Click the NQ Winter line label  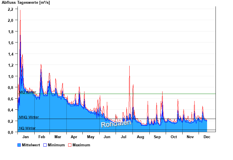click(27, 128)
